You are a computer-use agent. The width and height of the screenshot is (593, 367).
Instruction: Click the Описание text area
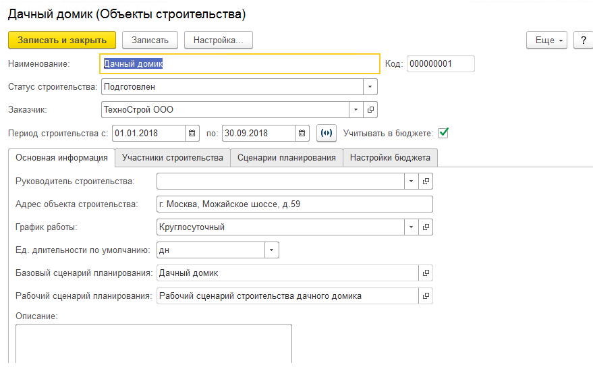pos(154,343)
